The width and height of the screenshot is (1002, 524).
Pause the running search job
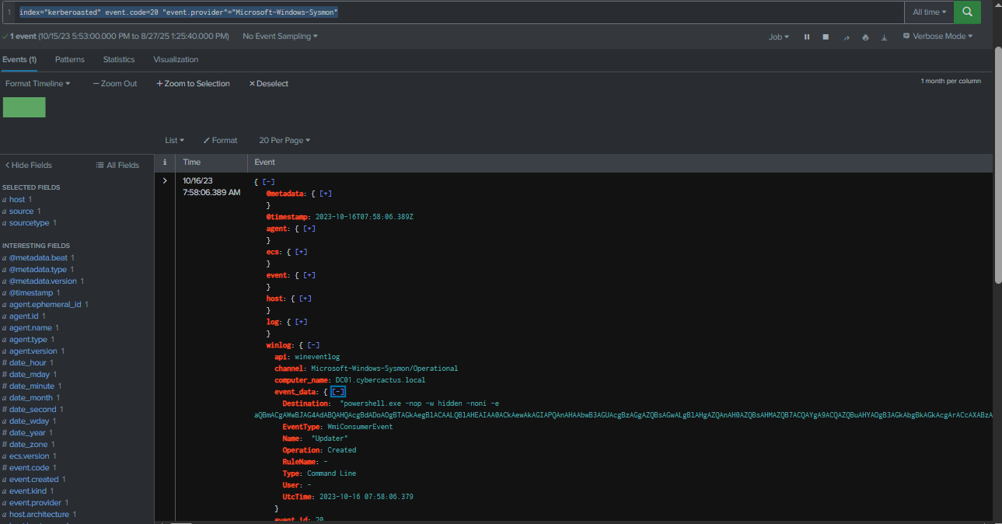point(806,37)
